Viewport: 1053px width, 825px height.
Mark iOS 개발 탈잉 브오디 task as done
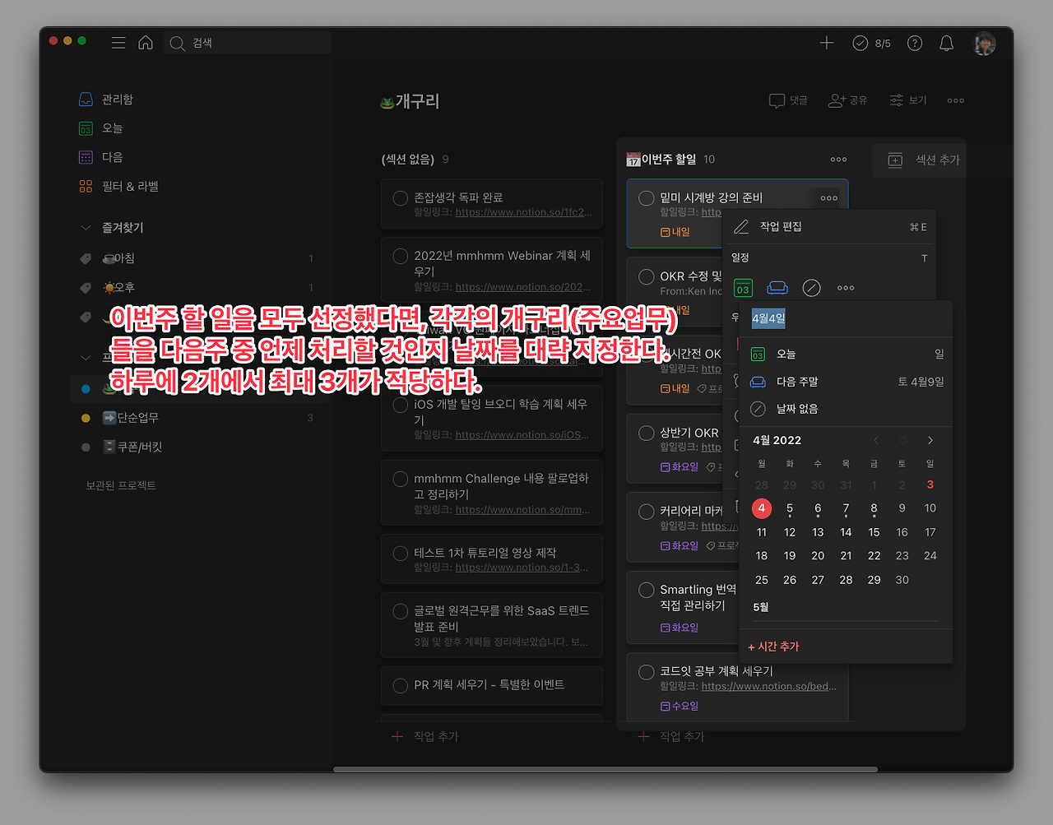coord(401,405)
